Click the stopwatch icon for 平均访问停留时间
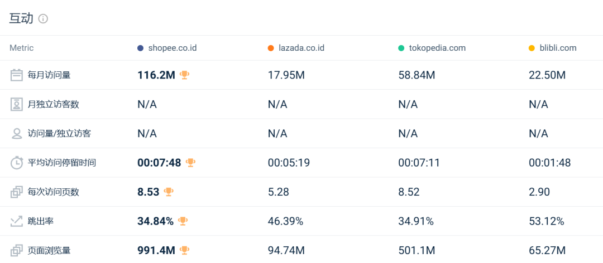 pyautogui.click(x=17, y=163)
